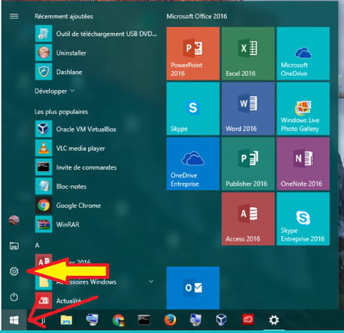Open Outil de téléchargement USB DVD
344x333 pixels.
click(x=96, y=34)
